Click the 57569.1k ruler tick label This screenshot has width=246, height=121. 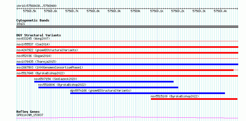pos(157,11)
